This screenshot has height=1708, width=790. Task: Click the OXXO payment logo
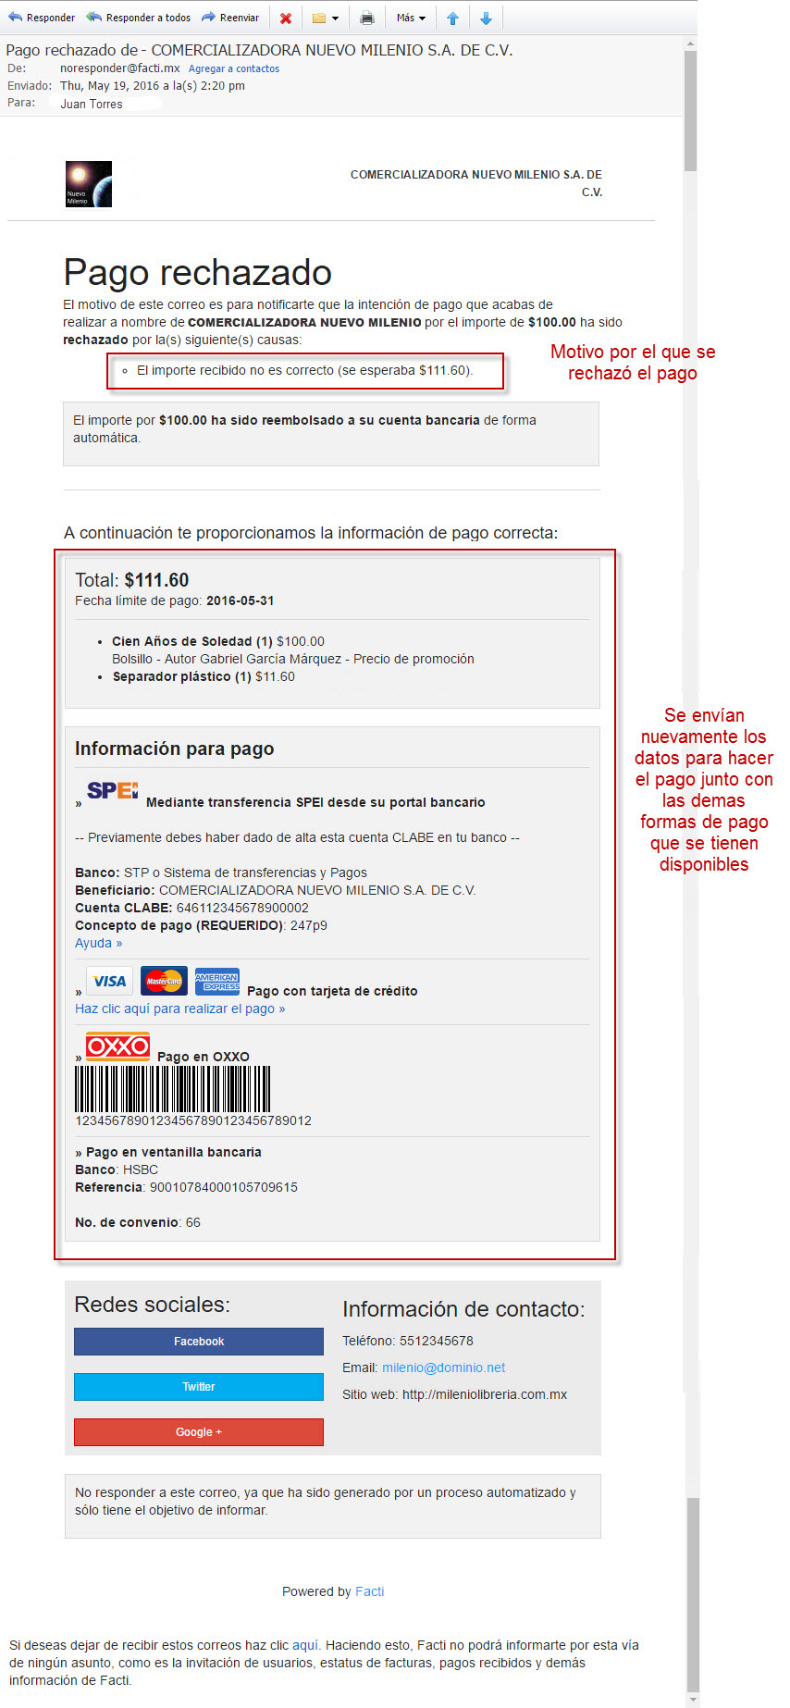pyautogui.click(x=117, y=1046)
